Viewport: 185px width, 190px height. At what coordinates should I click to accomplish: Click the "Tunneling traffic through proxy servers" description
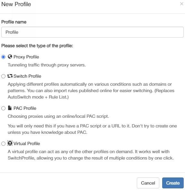tap(47, 65)
